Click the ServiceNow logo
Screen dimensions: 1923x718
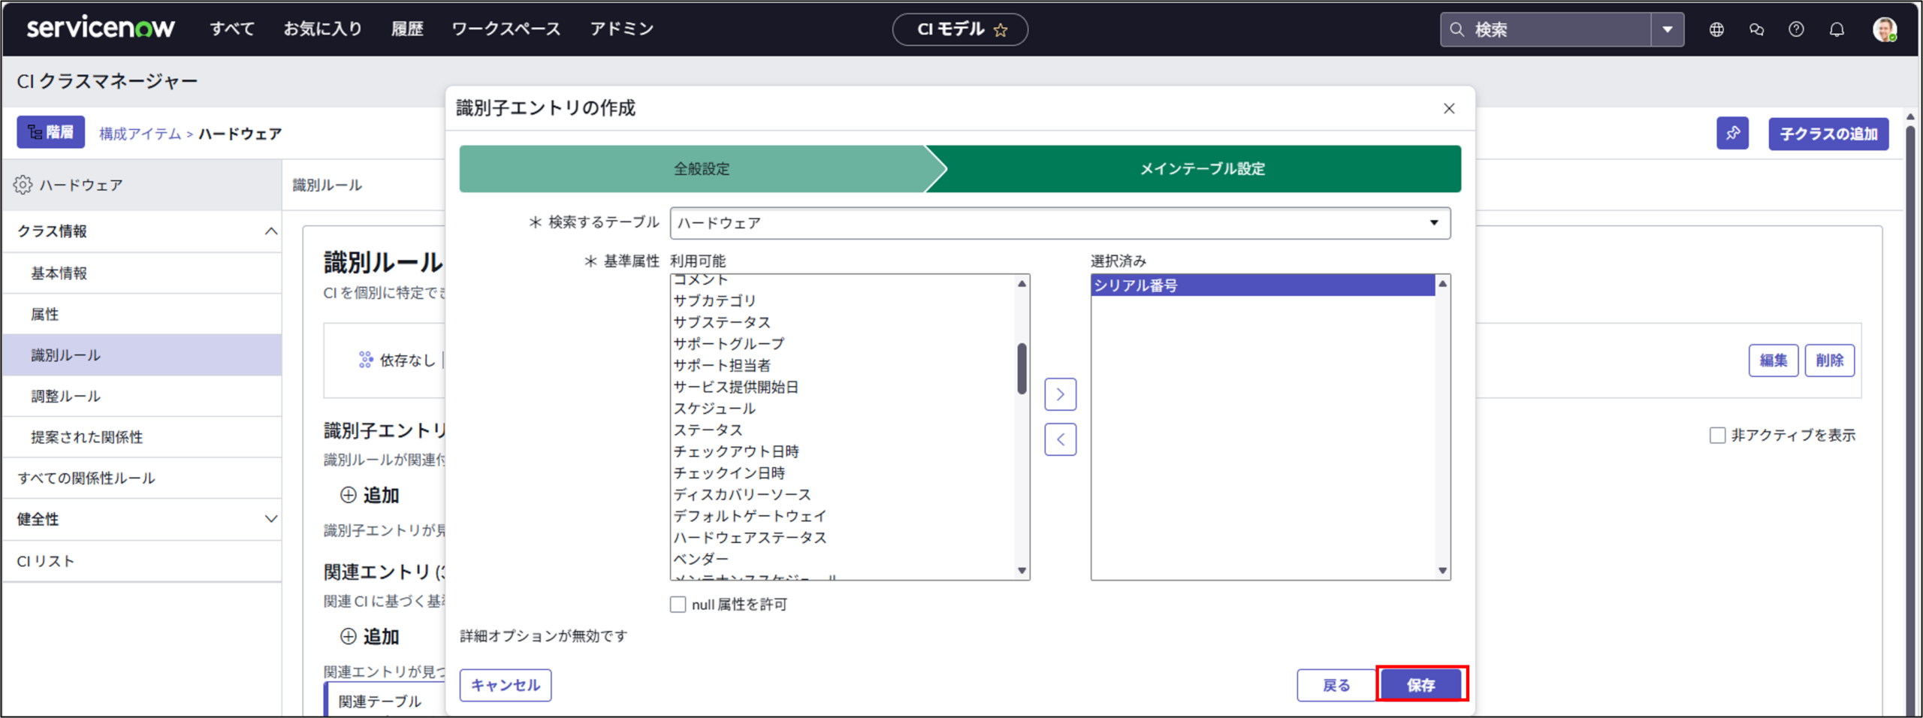pos(101,29)
